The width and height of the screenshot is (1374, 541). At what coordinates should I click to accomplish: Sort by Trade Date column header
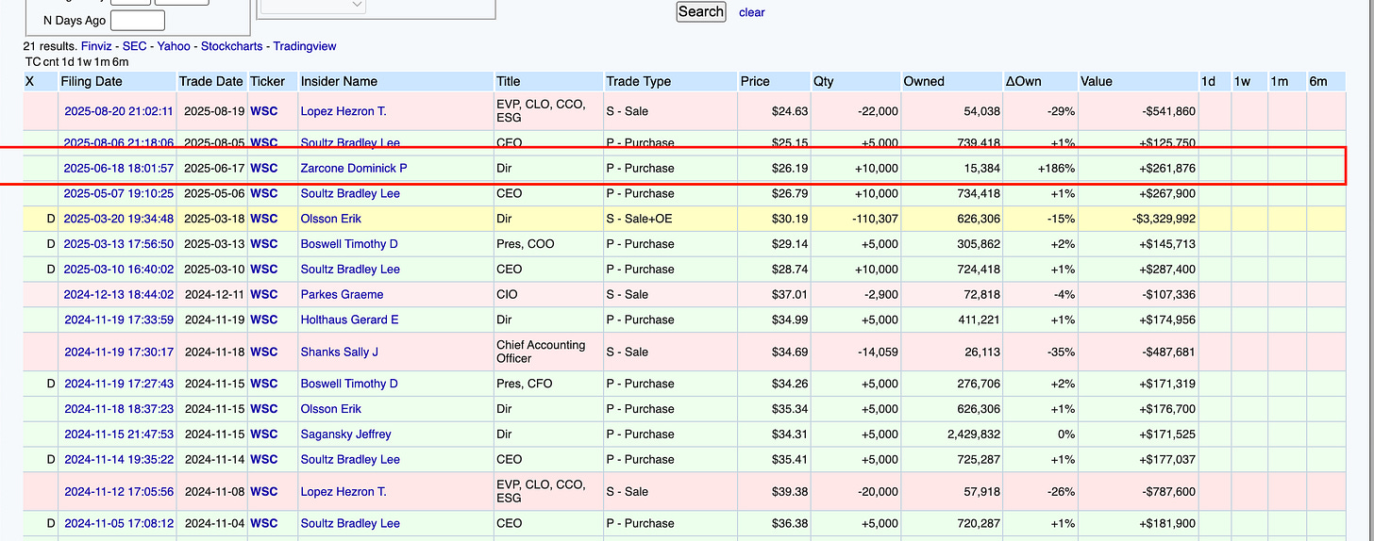click(211, 81)
